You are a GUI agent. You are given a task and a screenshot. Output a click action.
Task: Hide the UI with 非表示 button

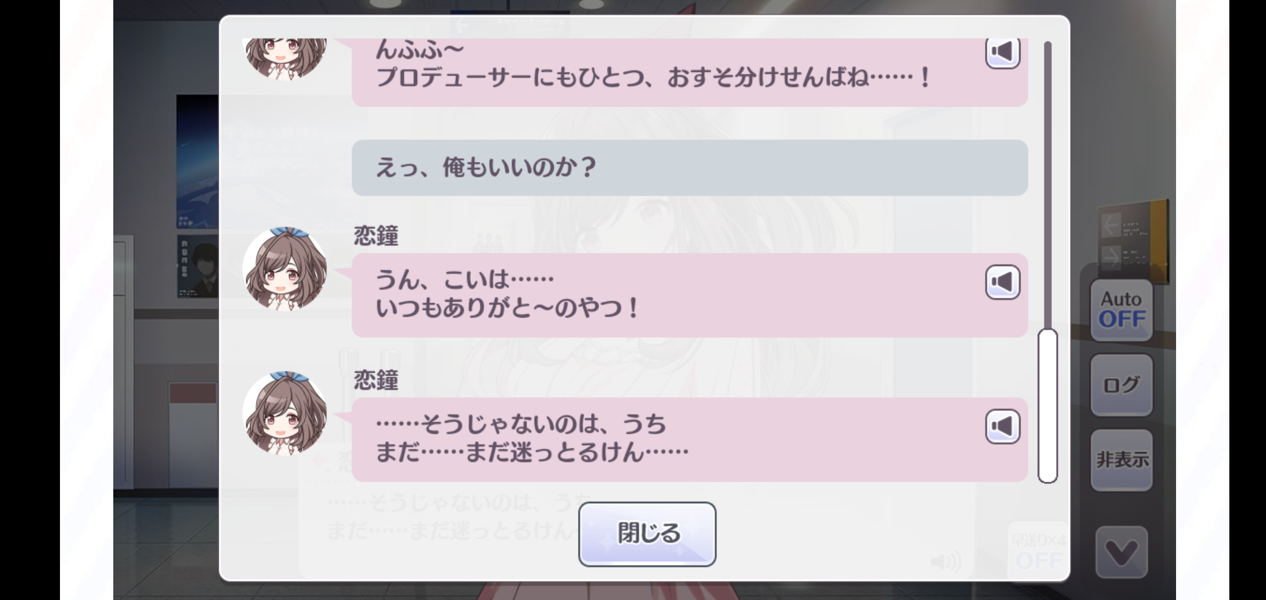(1122, 460)
